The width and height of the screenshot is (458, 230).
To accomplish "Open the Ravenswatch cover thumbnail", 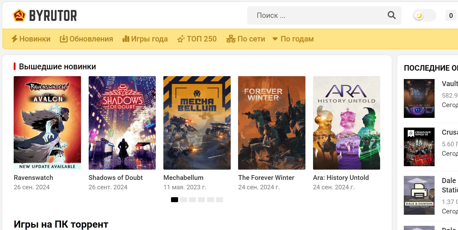I will point(47,123).
